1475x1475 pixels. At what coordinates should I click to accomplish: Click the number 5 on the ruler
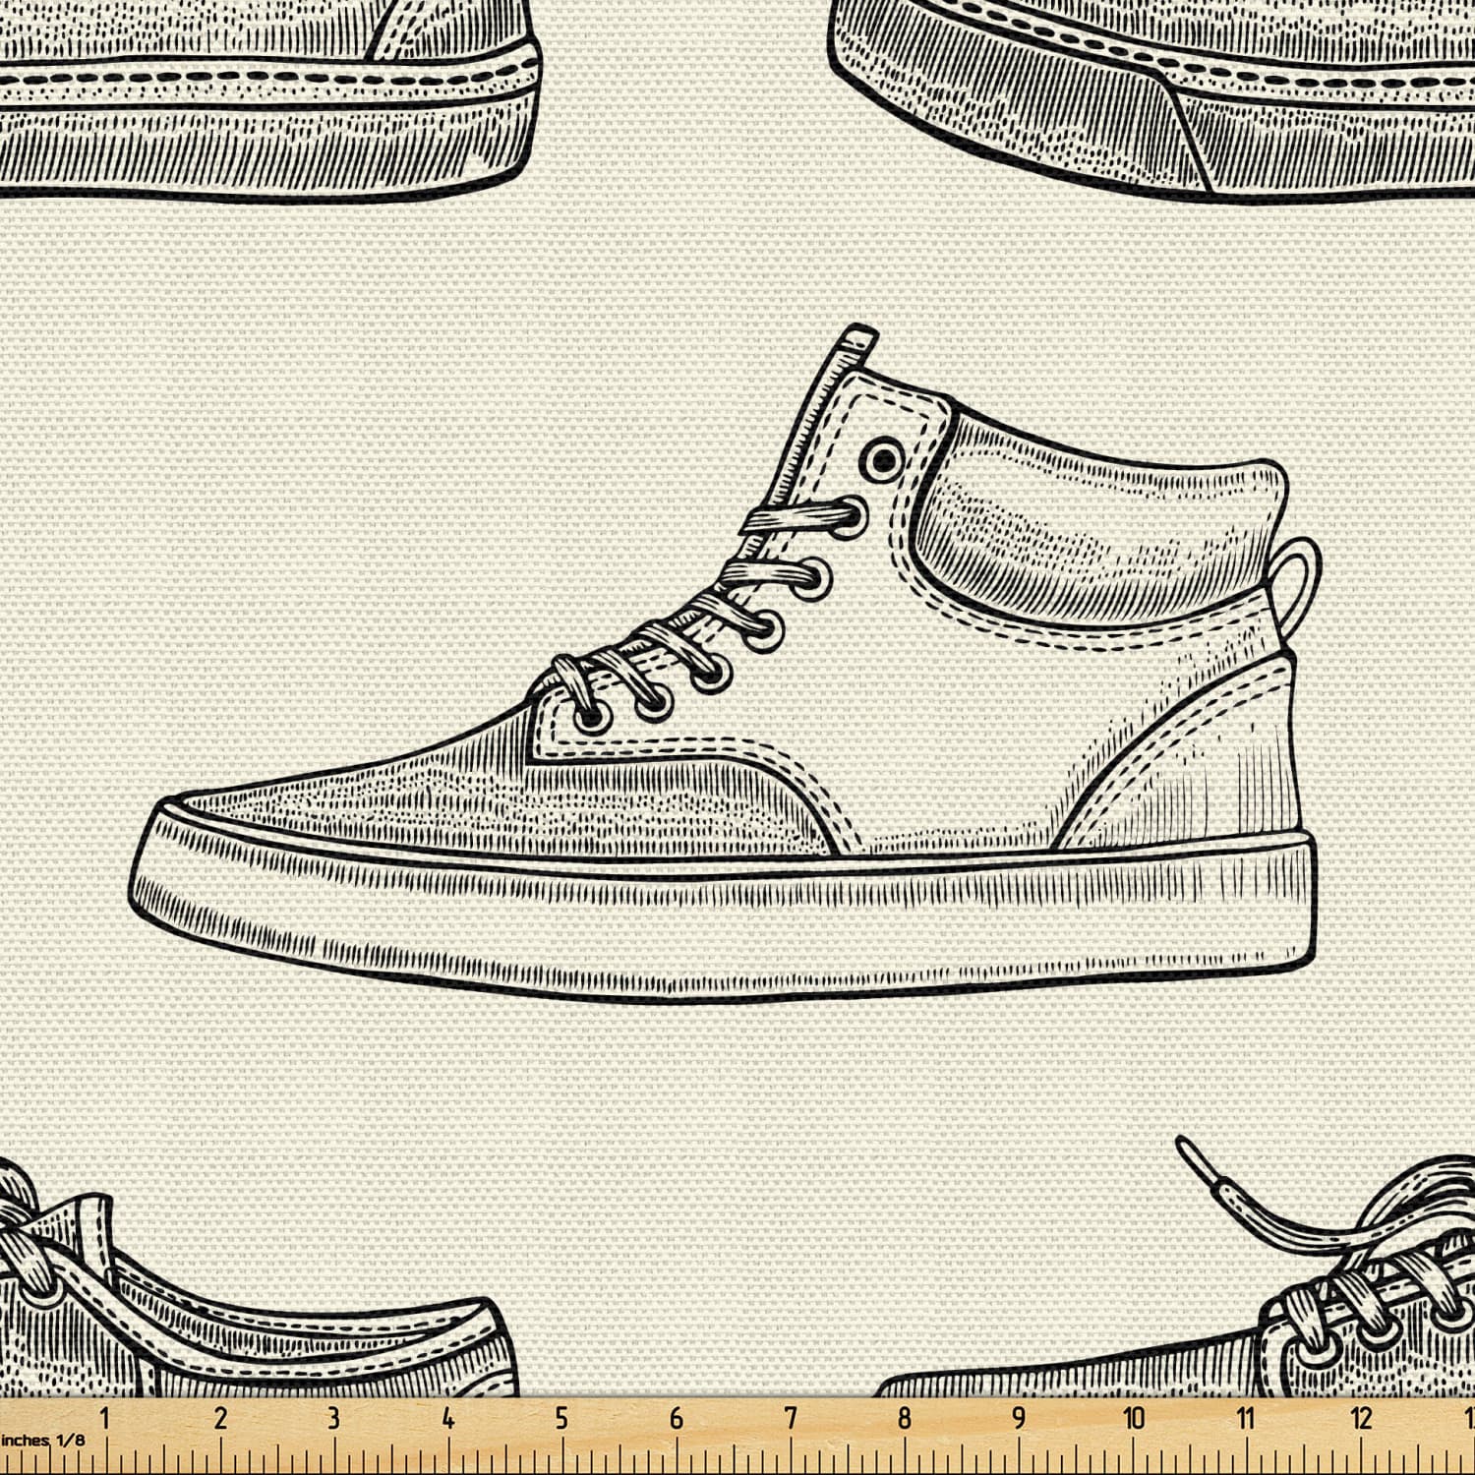(x=561, y=1418)
